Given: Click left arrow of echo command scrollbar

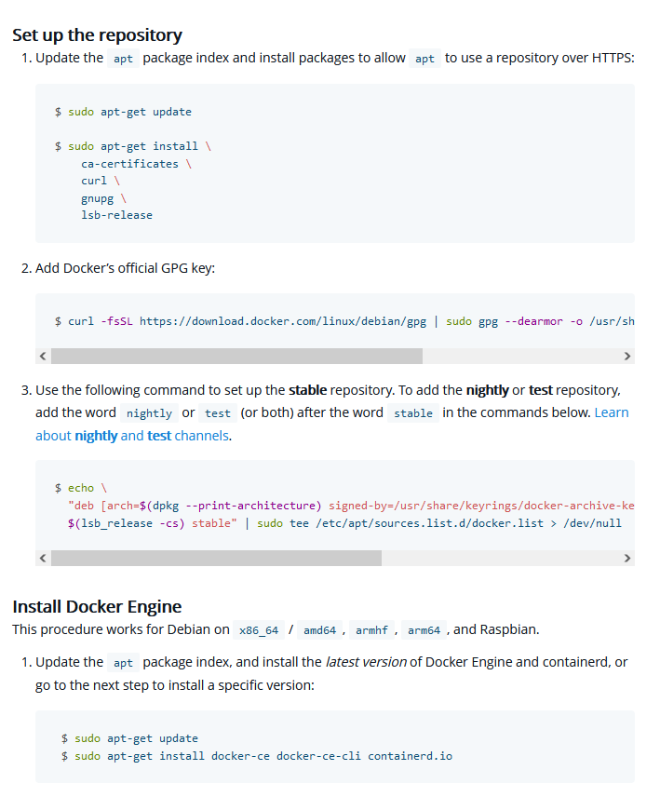Looking at the screenshot, I should [x=43, y=558].
